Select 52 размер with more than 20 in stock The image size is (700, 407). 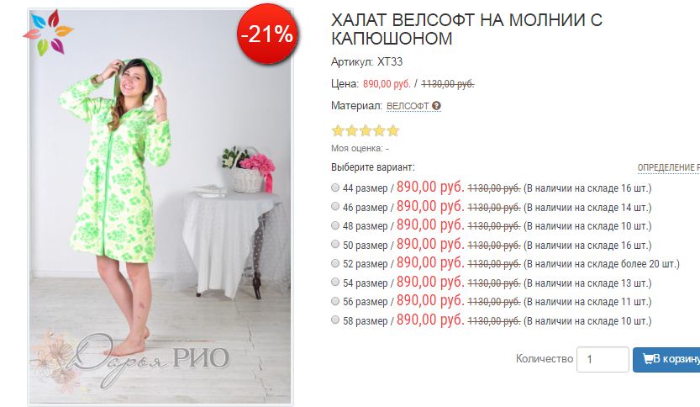(335, 263)
